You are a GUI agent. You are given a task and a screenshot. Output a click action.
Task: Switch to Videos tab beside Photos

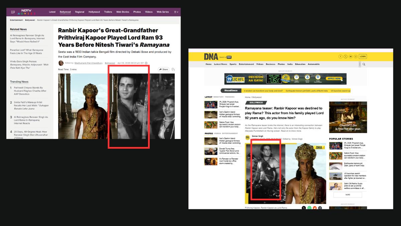pyautogui.click(x=217, y=133)
